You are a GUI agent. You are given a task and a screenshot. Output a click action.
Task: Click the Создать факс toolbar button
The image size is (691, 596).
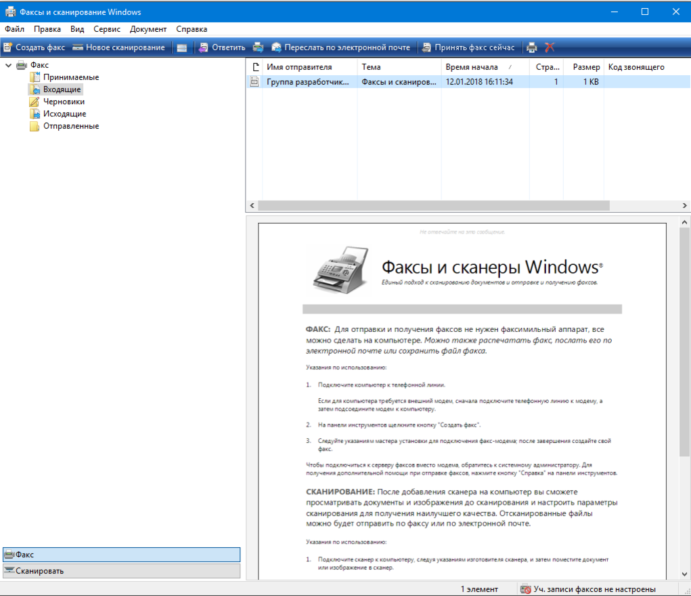35,47
